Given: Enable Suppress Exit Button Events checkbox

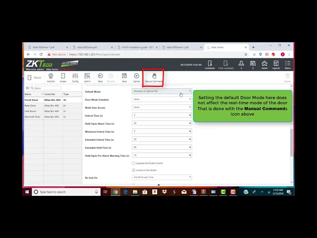Looking at the screenshot, I should pyautogui.click(x=133, y=163).
